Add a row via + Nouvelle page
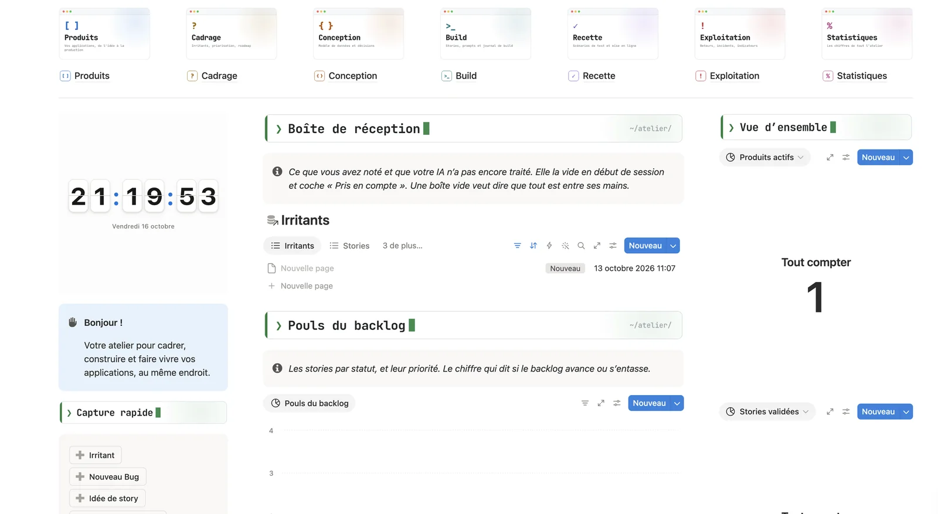This screenshot has height=514, width=938. tap(301, 286)
